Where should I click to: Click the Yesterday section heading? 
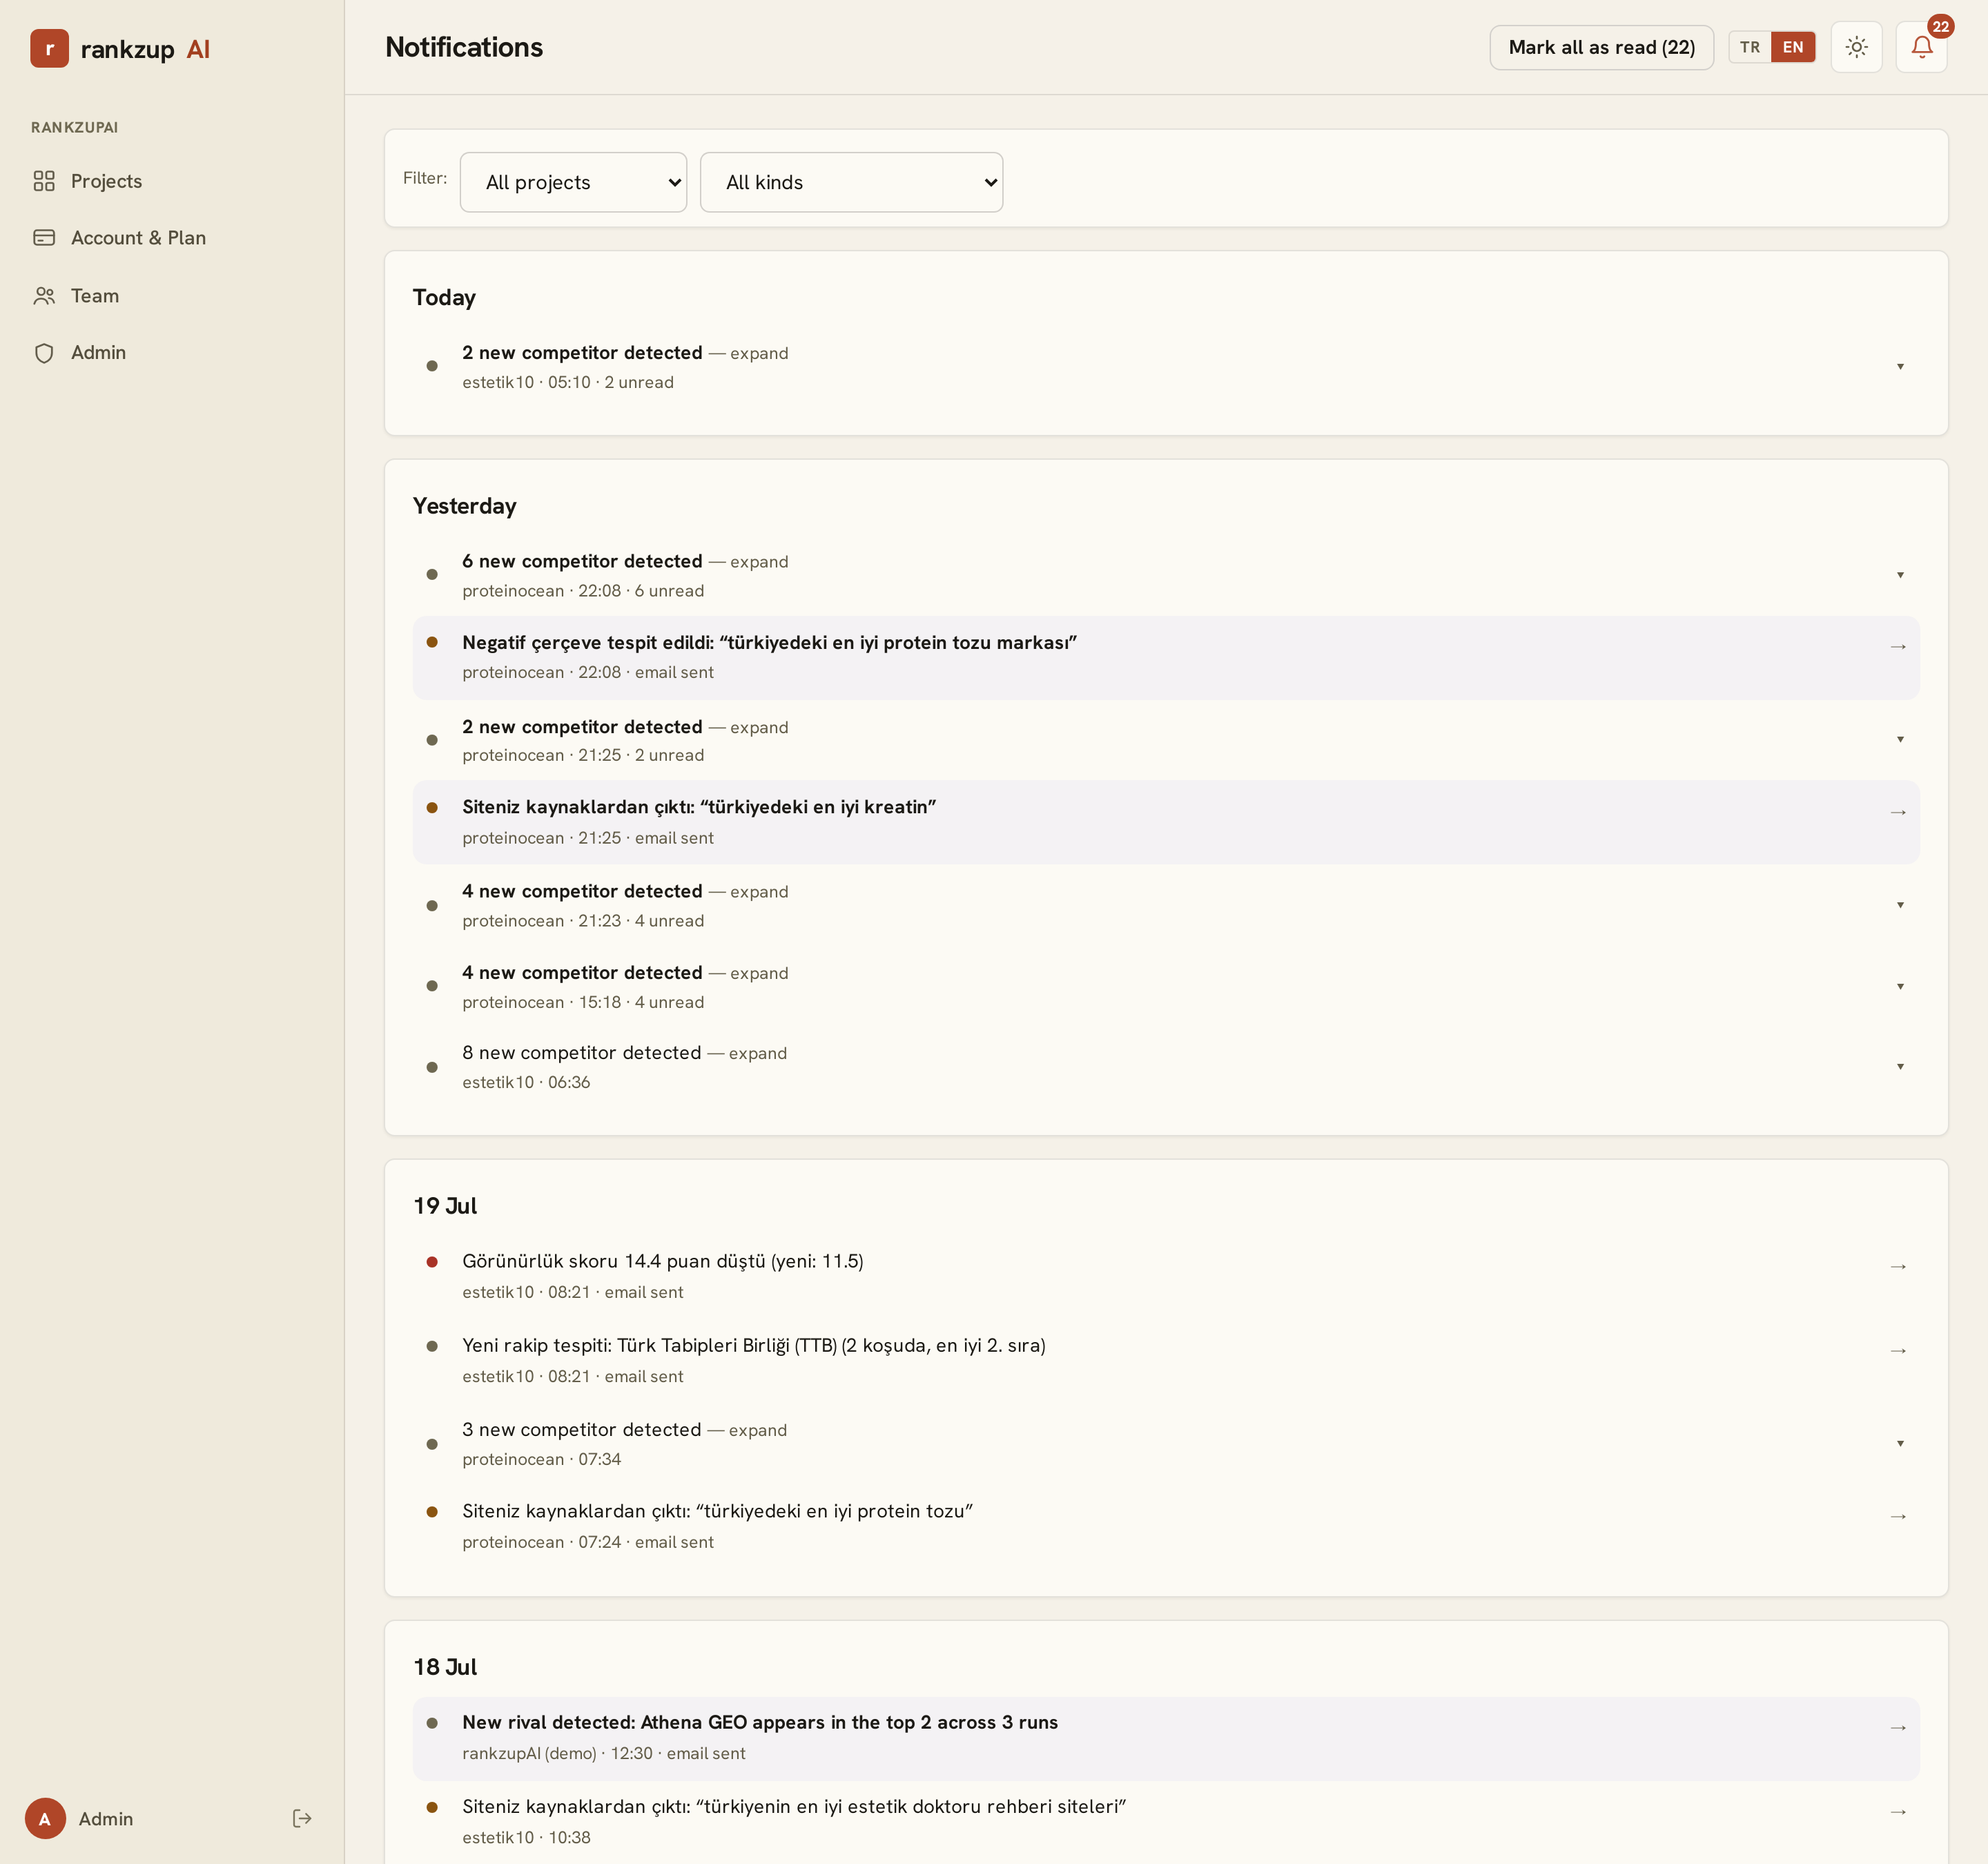click(x=465, y=506)
